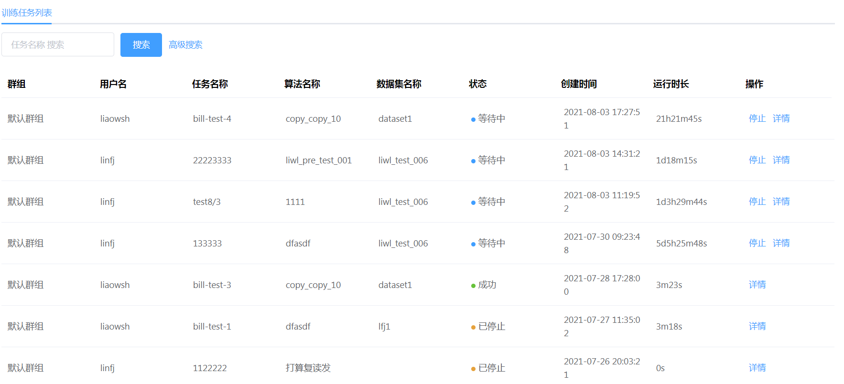The width and height of the screenshot is (844, 384).
Task: Click the 算法名称 column header
Action: (x=302, y=84)
